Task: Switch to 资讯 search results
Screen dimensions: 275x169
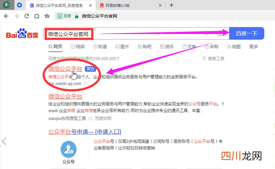Action: point(167,46)
